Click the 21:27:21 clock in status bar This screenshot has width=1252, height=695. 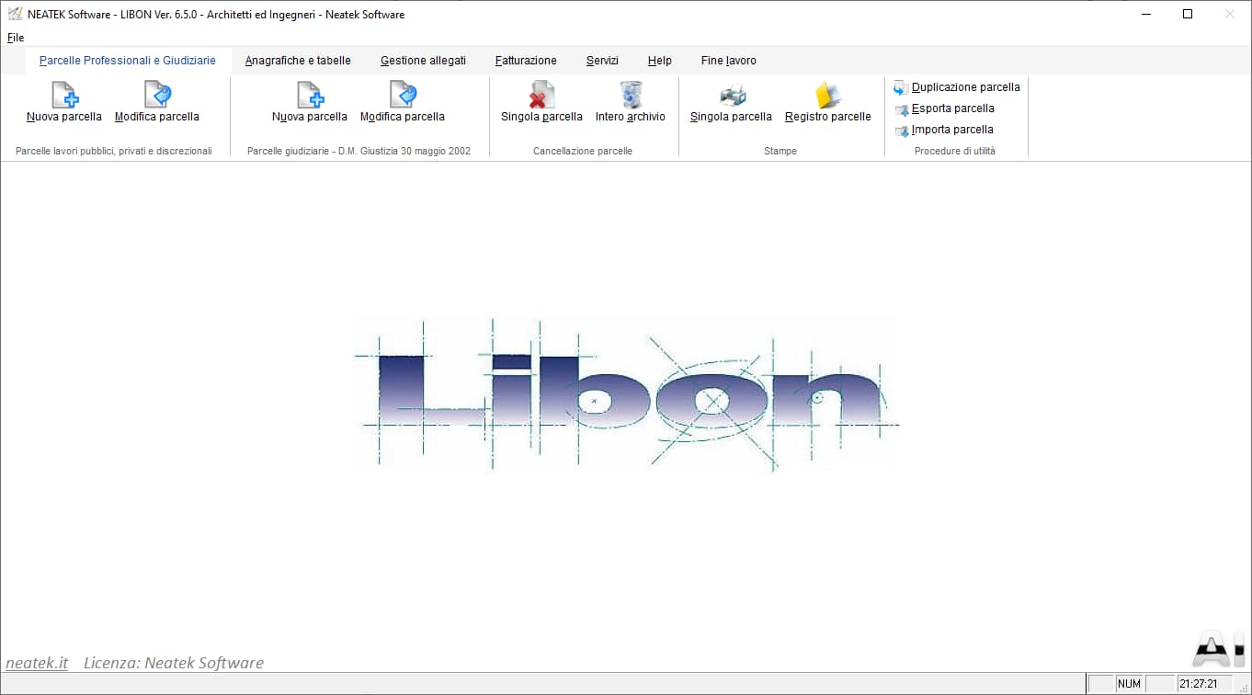1199,684
